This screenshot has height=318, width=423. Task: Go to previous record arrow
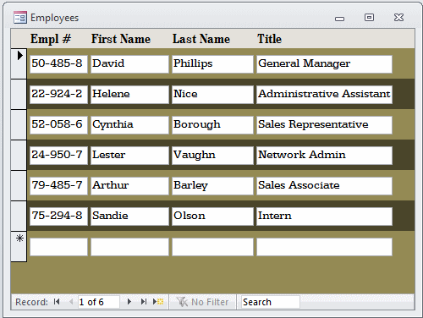pos(71,302)
